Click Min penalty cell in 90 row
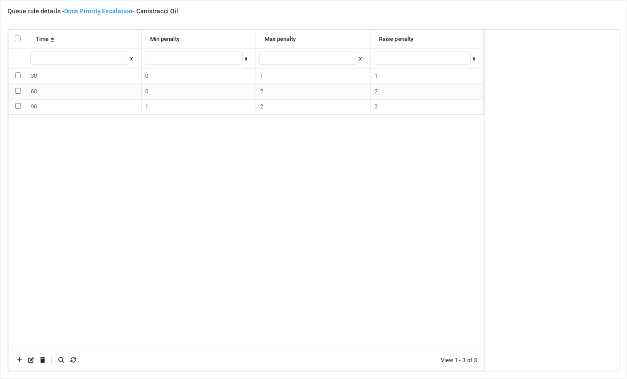627x379 pixels. (199, 107)
